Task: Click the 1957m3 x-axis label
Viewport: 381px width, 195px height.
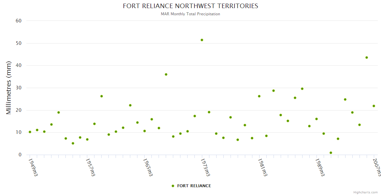Action: pos(91,167)
